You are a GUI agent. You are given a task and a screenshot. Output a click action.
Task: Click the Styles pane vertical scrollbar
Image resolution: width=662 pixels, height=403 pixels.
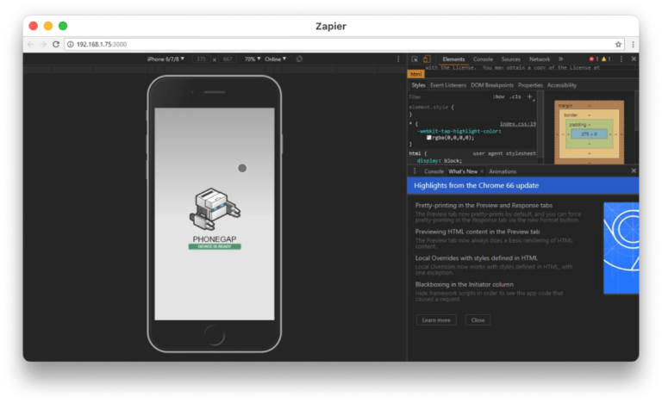540,127
